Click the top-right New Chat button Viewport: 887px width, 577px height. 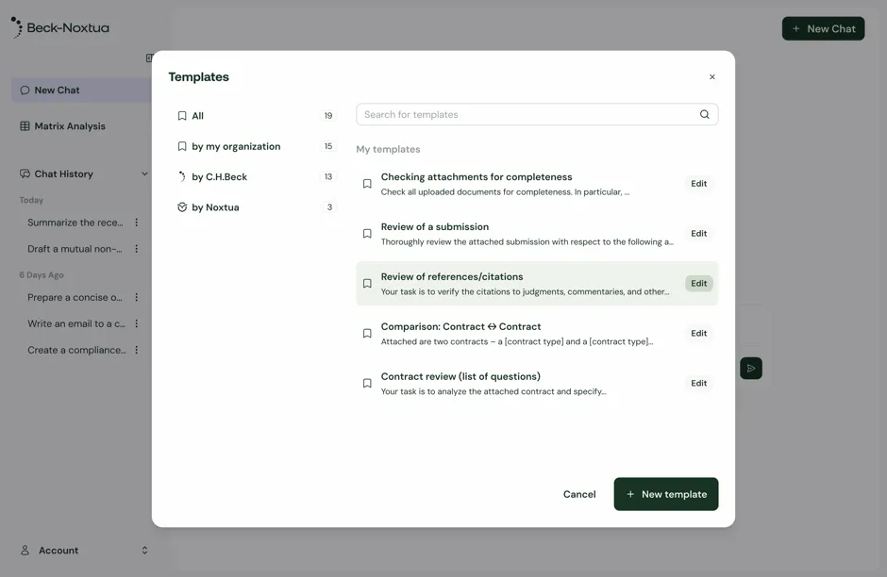click(823, 28)
